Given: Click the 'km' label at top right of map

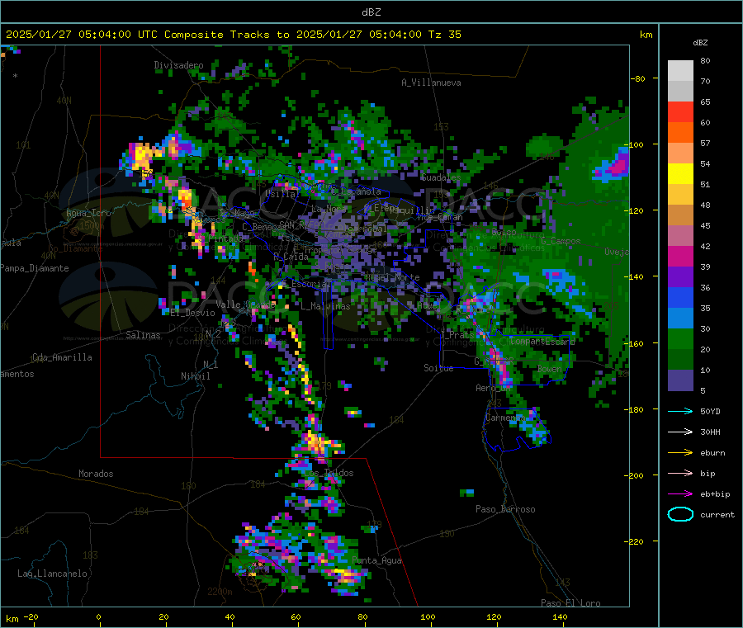Looking at the screenshot, I should click(x=646, y=35).
